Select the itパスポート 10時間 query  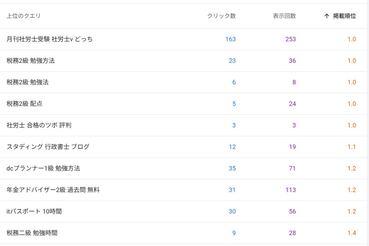click(x=34, y=212)
